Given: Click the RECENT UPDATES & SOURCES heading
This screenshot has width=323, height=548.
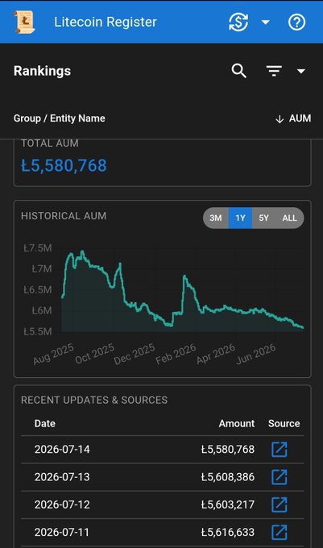Looking at the screenshot, I should pos(94,401).
